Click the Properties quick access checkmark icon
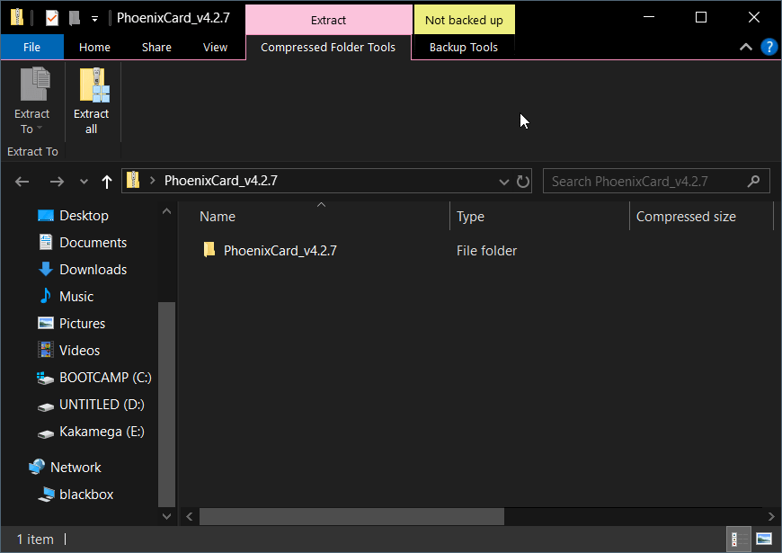 point(52,19)
